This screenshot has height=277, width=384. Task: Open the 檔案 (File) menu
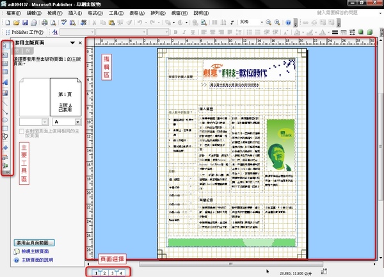click(13, 13)
